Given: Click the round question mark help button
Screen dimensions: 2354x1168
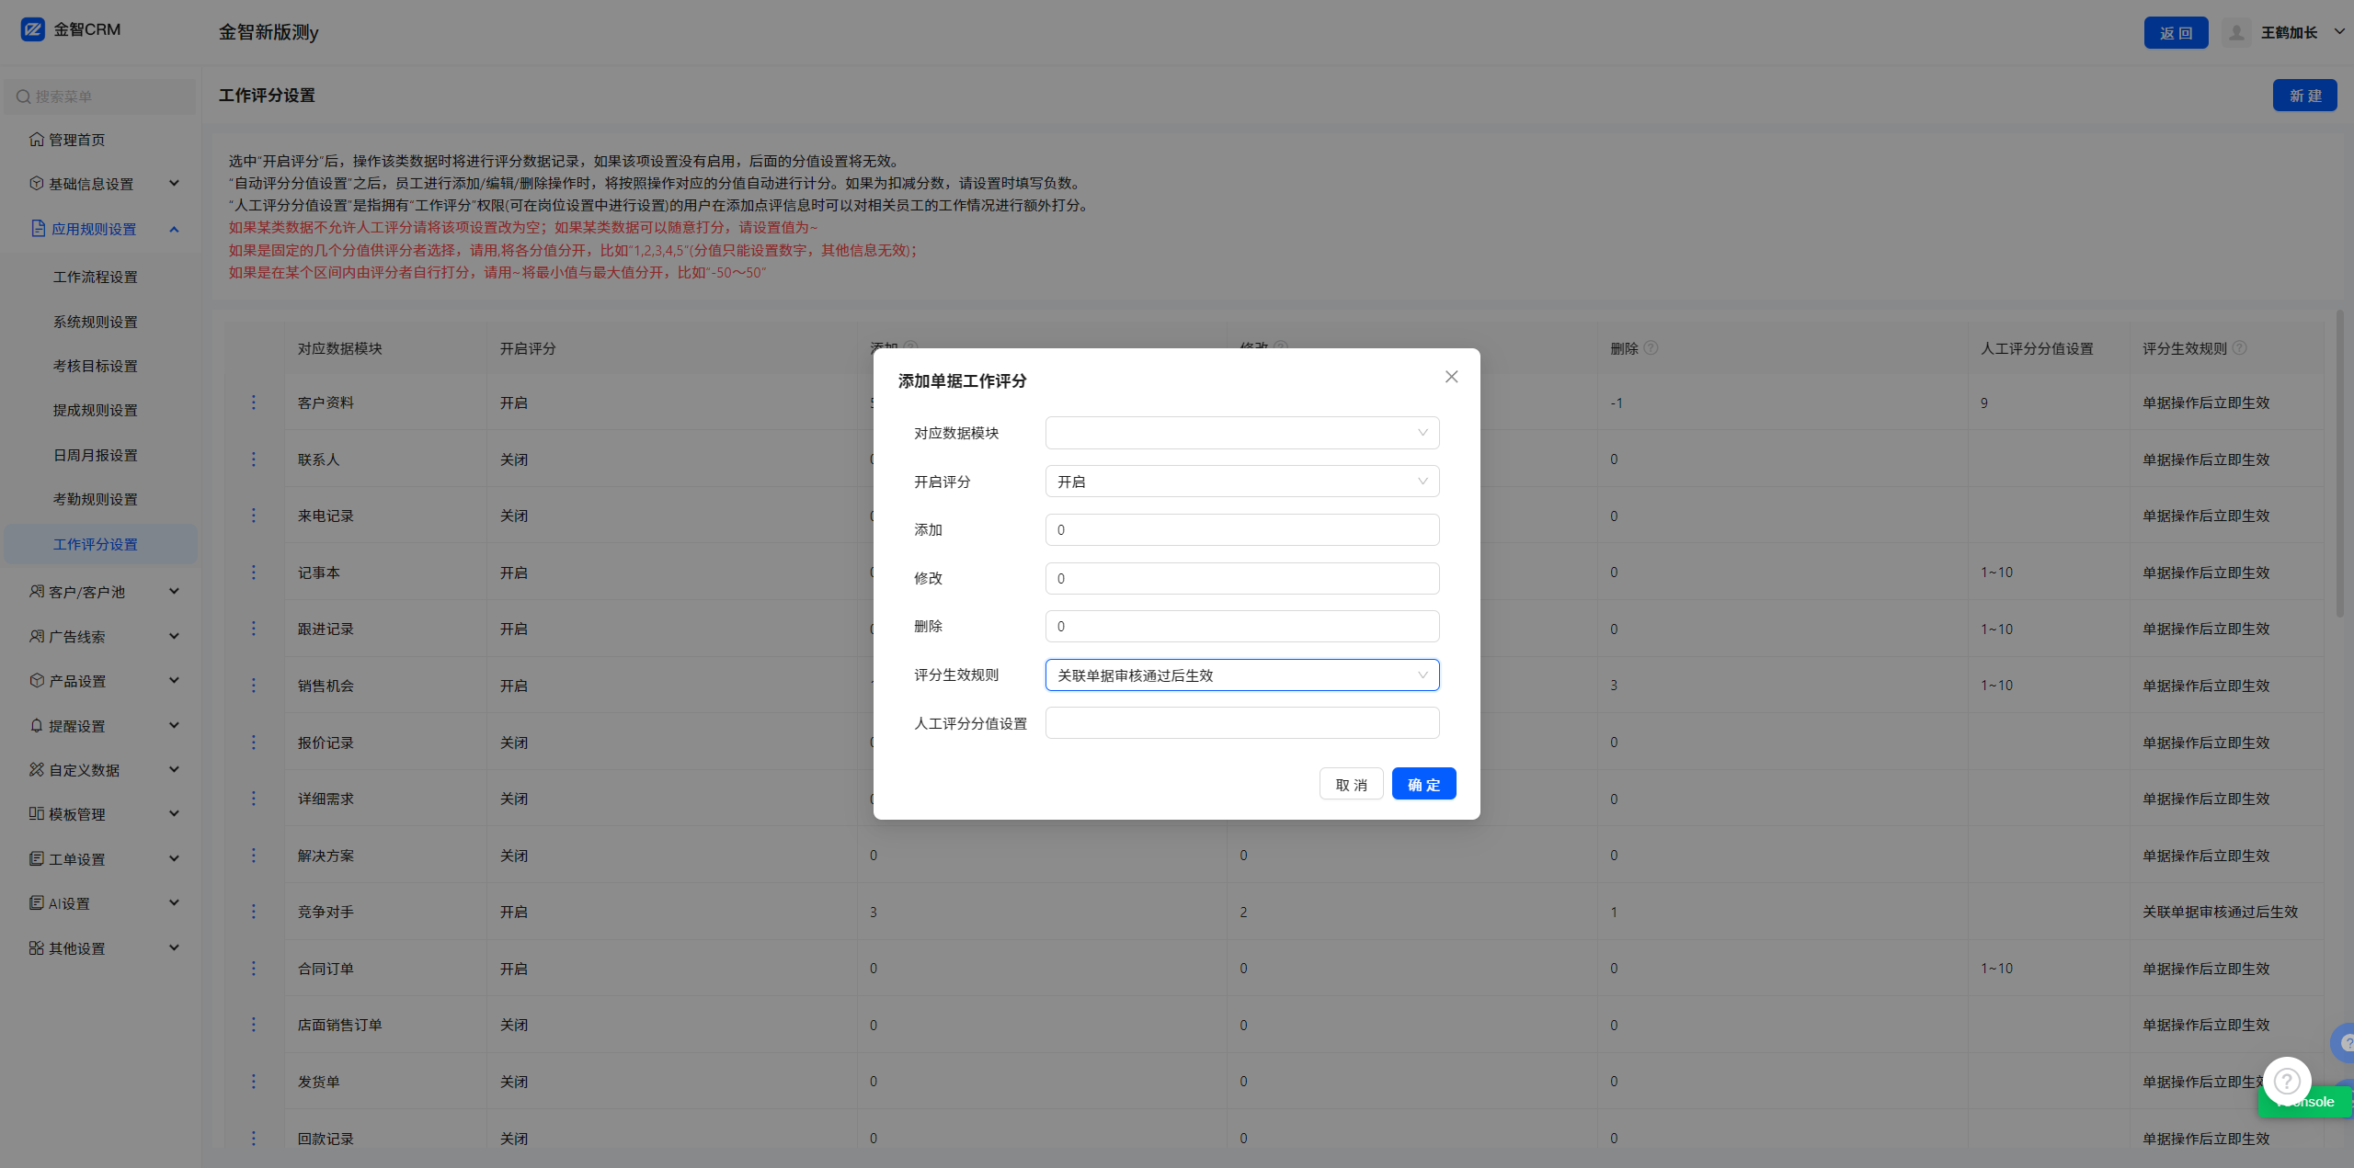Looking at the screenshot, I should (2286, 1081).
